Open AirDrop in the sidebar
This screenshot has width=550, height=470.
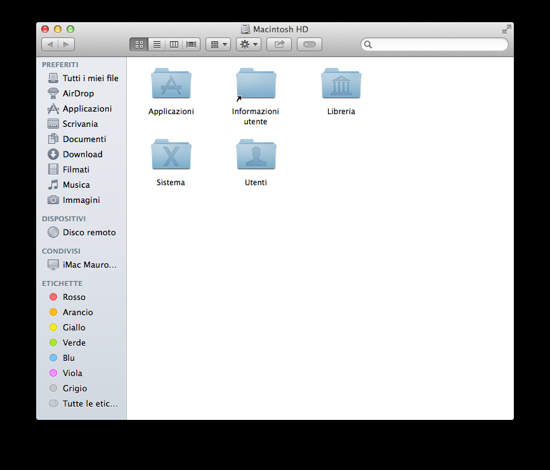tap(77, 93)
